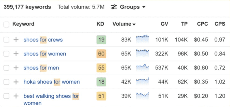Open the shoes for women keyword link
The height and width of the screenshot is (107, 230).
(x=45, y=54)
